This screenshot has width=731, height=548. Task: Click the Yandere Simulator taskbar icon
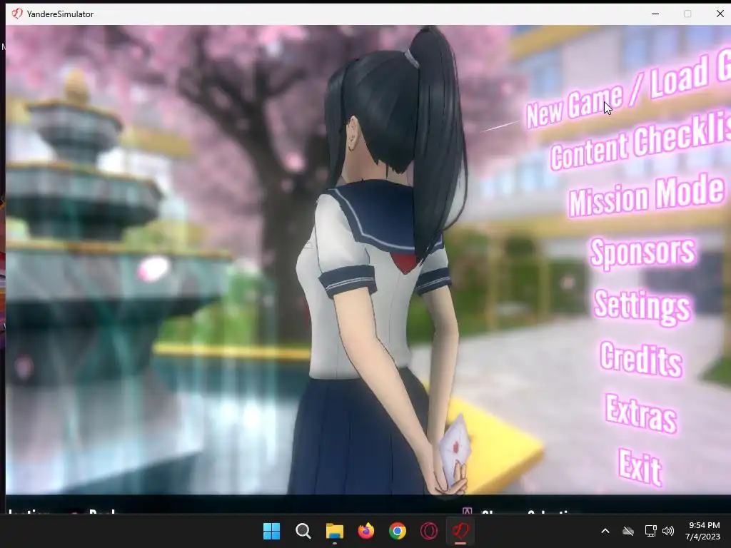[460, 531]
